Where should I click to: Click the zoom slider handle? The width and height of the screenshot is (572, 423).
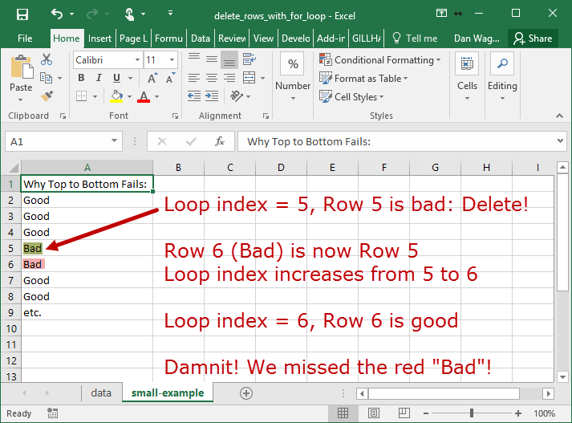[x=471, y=413]
